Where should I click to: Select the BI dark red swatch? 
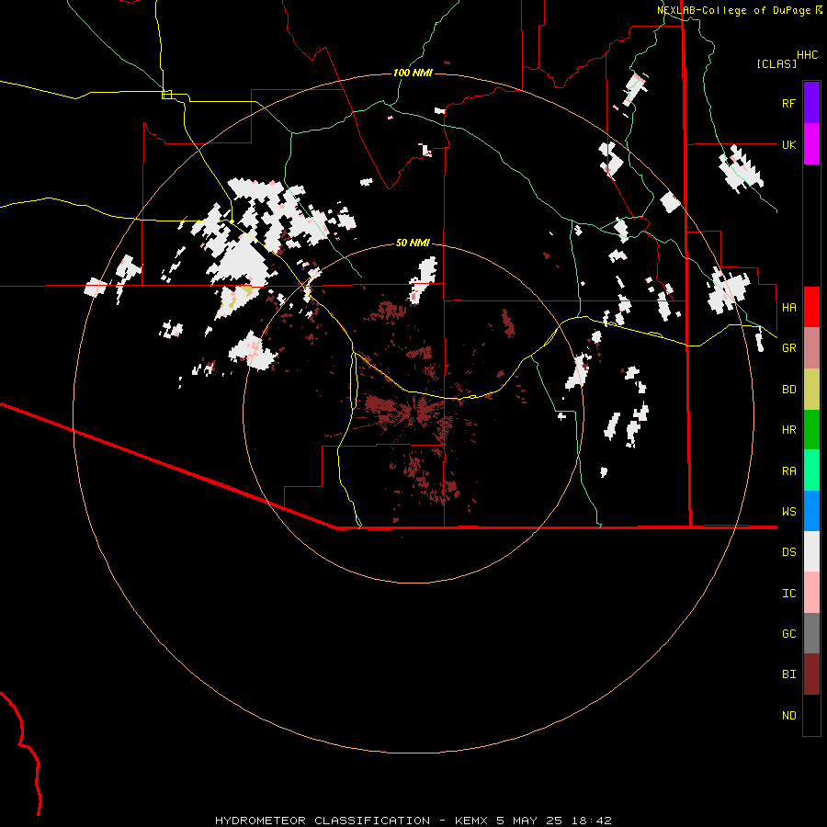coord(811,674)
